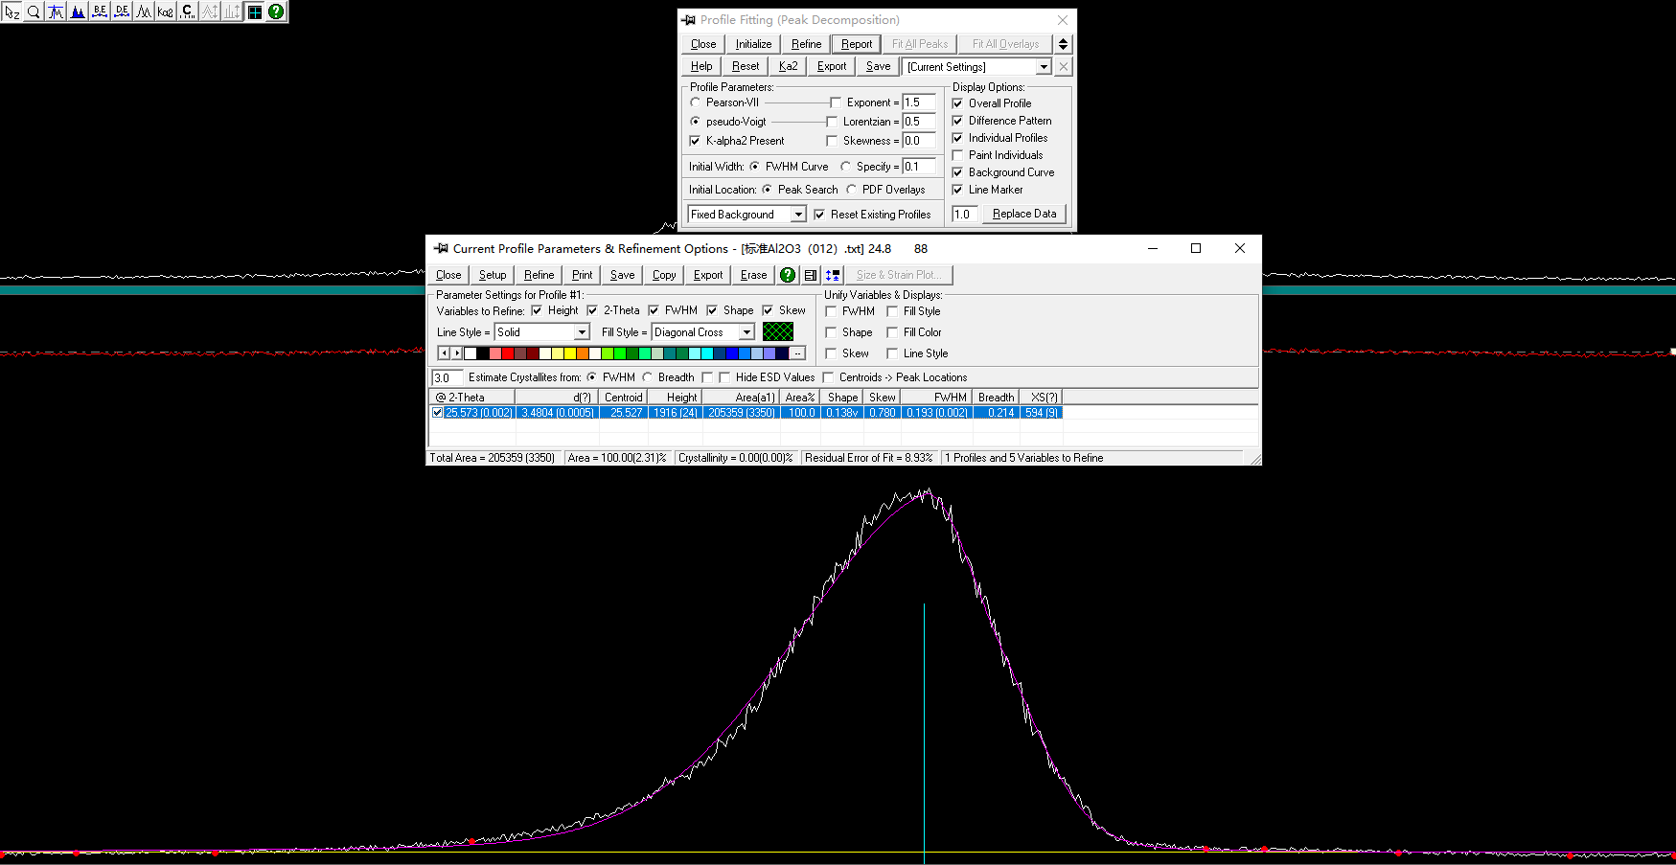Click the pin icon in Profile Fitting title

pyautogui.click(x=688, y=20)
